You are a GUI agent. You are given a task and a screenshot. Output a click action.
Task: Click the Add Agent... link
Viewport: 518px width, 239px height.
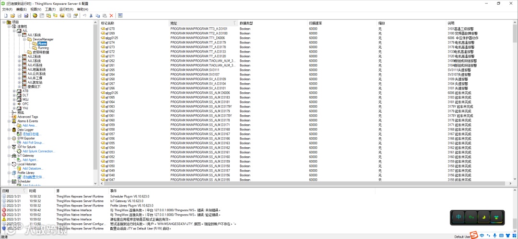pyautogui.click(x=30, y=160)
